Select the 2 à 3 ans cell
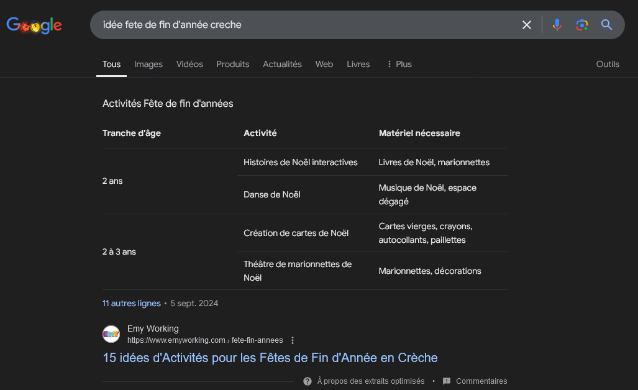The height and width of the screenshot is (390, 638). pos(119,252)
